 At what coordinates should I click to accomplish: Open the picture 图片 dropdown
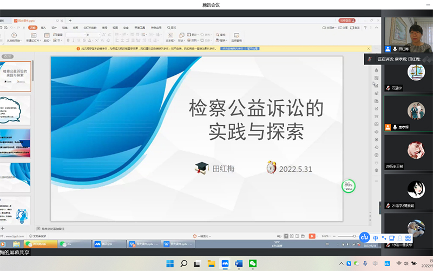click(x=193, y=35)
